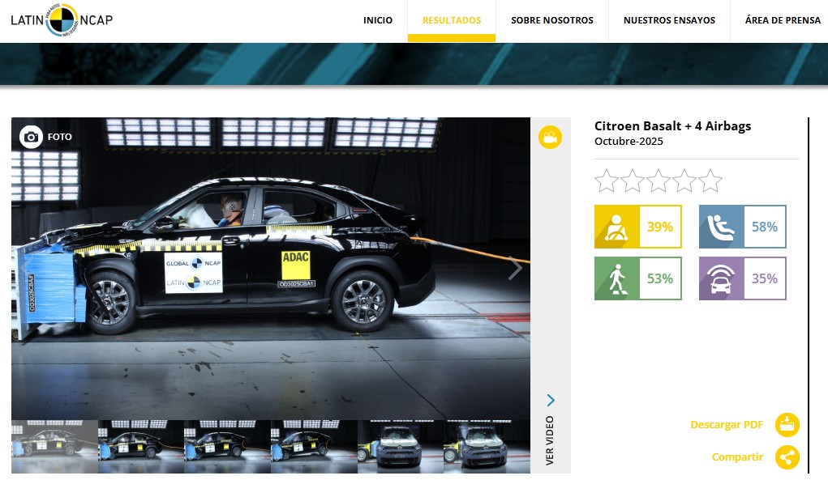Open the yellow video camera icon
Viewport: 828px width, 480px height.
(550, 137)
